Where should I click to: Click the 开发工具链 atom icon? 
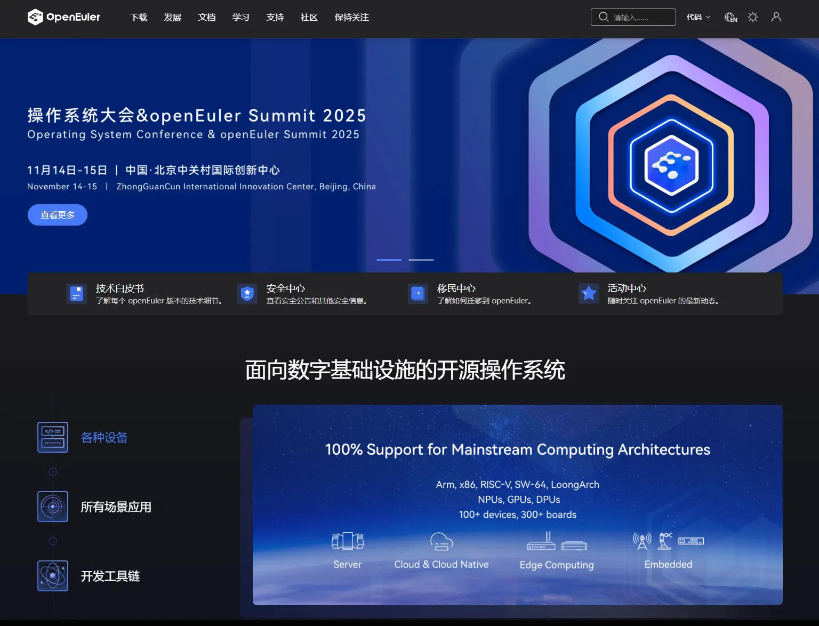(53, 576)
